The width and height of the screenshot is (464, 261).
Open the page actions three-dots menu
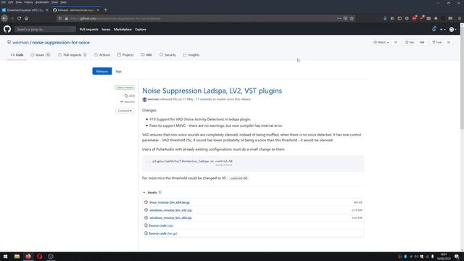pos(339,18)
